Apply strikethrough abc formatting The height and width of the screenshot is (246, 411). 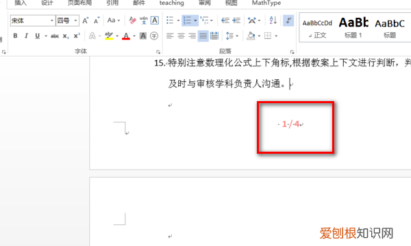pyautogui.click(x=55, y=36)
